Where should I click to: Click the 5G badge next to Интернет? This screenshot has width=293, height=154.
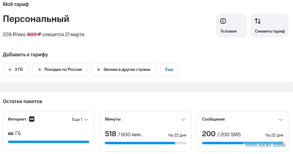(x=32, y=119)
